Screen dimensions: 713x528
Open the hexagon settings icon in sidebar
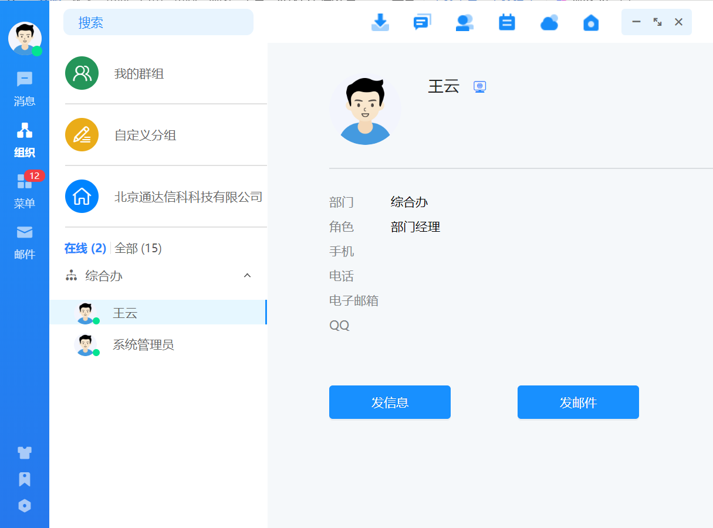click(25, 506)
